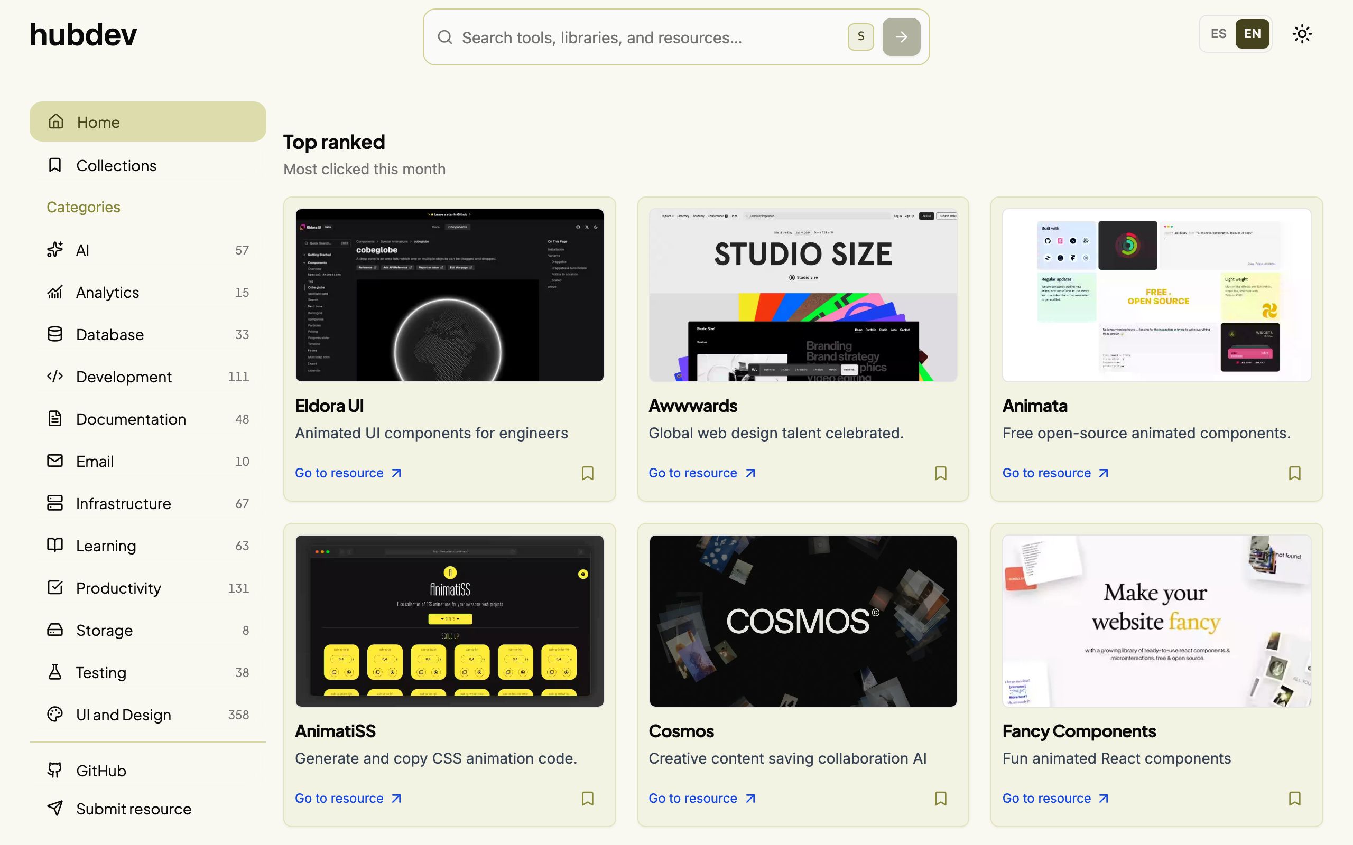
Task: Bookmark the Eldora UI card
Action: pyautogui.click(x=587, y=473)
